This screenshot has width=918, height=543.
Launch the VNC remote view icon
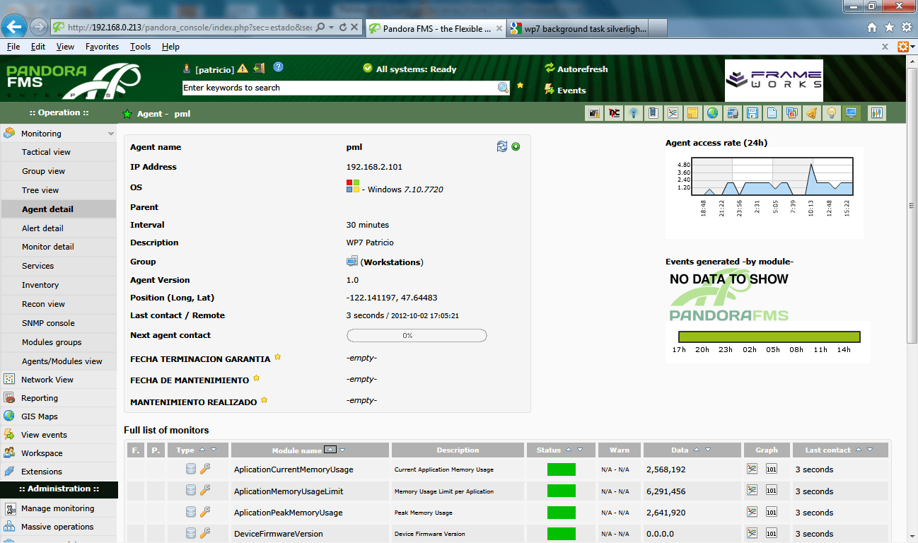coord(615,112)
